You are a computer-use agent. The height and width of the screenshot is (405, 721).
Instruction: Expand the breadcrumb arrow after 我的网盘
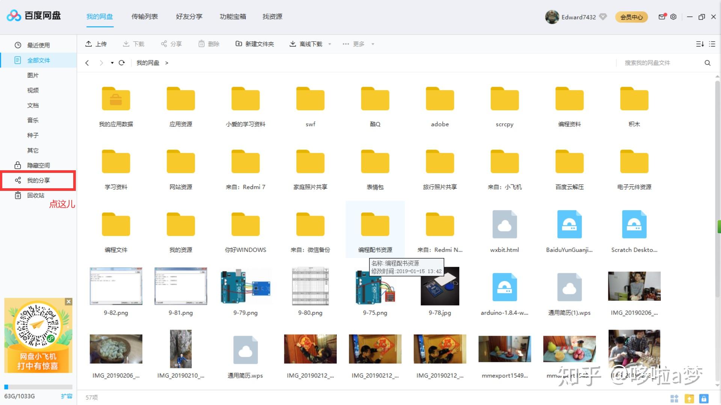pos(167,63)
